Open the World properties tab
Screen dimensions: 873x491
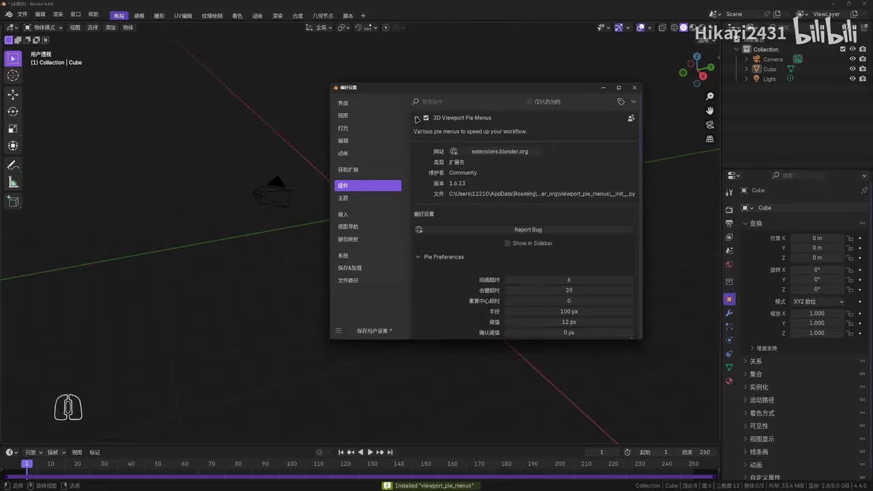(x=729, y=265)
